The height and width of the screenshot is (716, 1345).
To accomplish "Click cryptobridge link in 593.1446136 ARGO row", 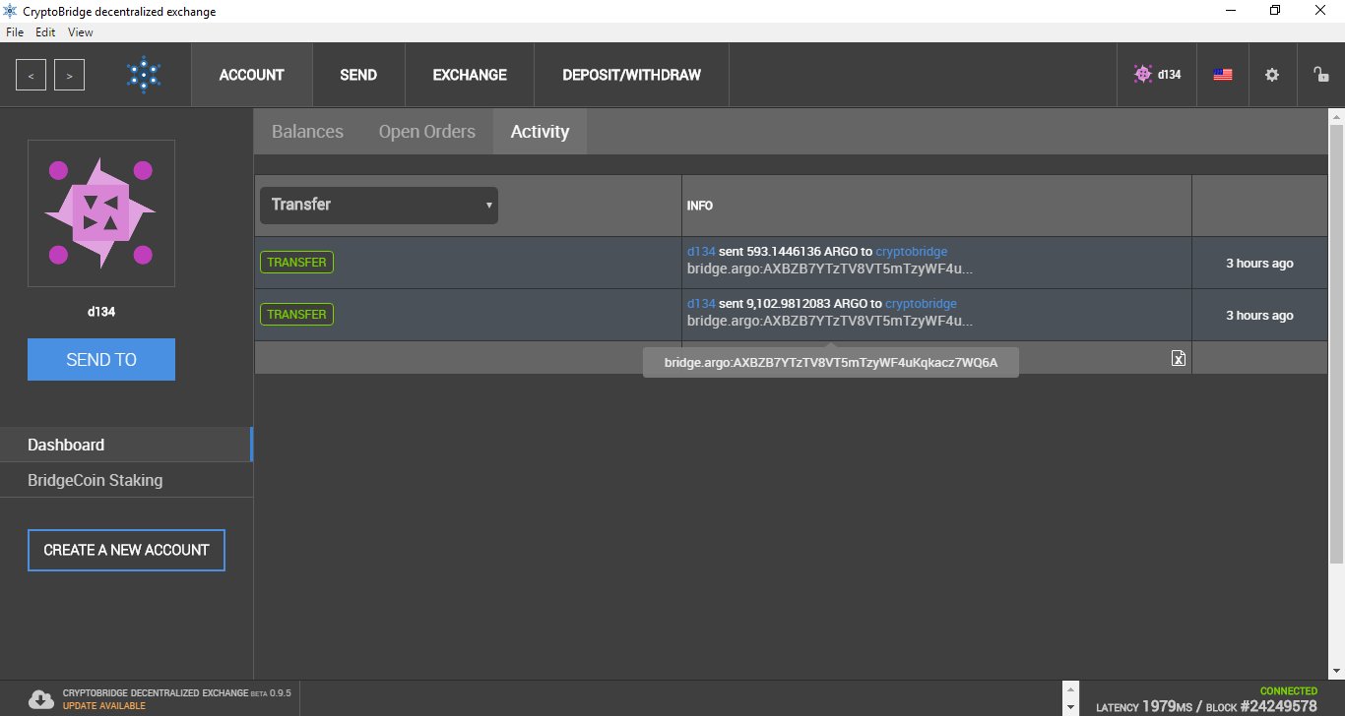I will click(x=912, y=252).
